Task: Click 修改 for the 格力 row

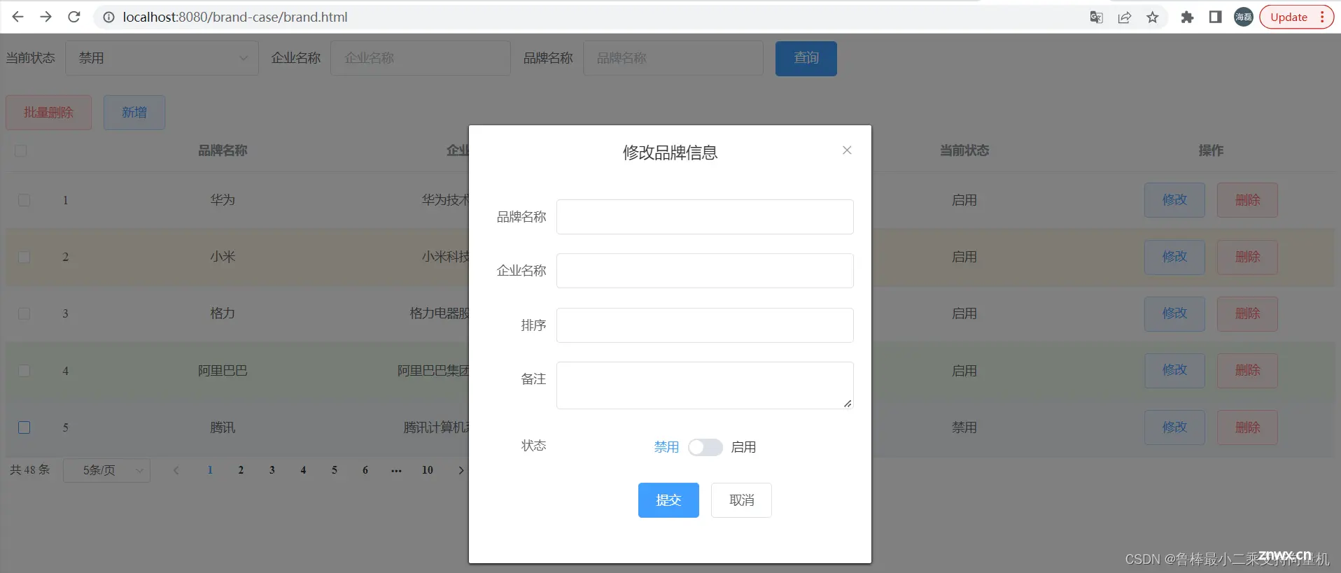Action: [x=1174, y=313]
